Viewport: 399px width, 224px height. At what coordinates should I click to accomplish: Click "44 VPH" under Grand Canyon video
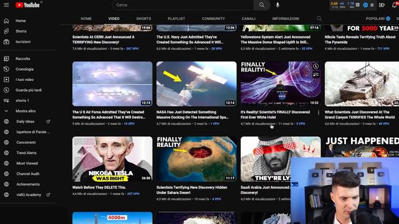pyautogui.click(x=384, y=124)
